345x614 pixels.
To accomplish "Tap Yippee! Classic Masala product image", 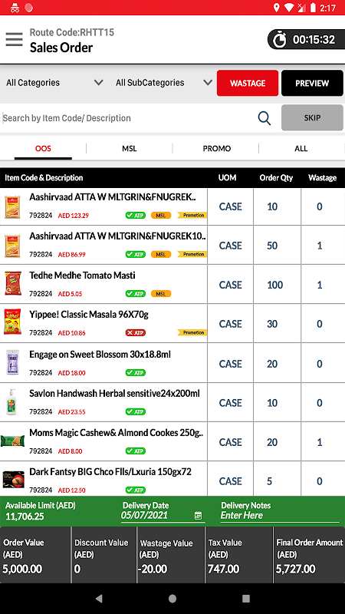I will coord(12,322).
